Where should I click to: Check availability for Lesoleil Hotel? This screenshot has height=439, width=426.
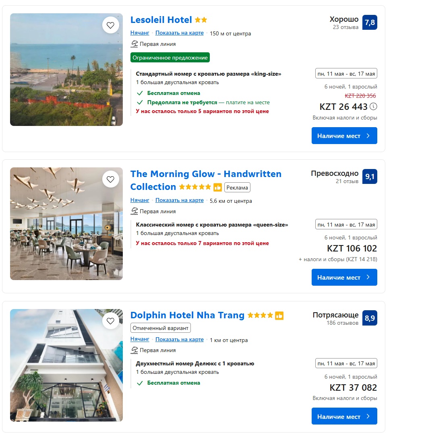(x=344, y=136)
